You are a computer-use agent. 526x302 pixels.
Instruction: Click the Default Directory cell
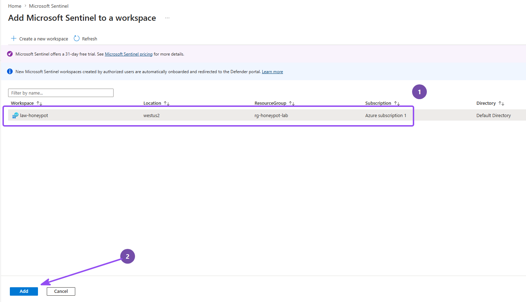pos(494,115)
